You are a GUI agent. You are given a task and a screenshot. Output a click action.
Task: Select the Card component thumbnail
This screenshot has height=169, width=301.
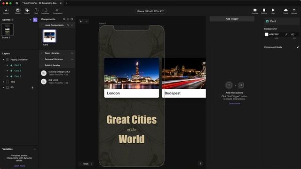click(x=49, y=36)
